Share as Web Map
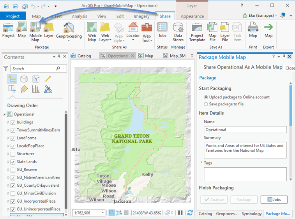 coord(92,32)
